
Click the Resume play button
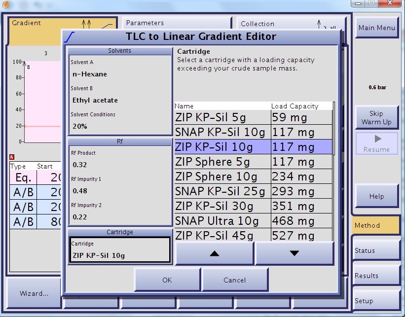[376, 144]
